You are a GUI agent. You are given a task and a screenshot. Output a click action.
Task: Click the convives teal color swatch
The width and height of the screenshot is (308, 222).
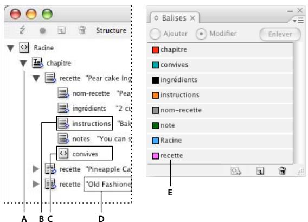click(x=156, y=65)
